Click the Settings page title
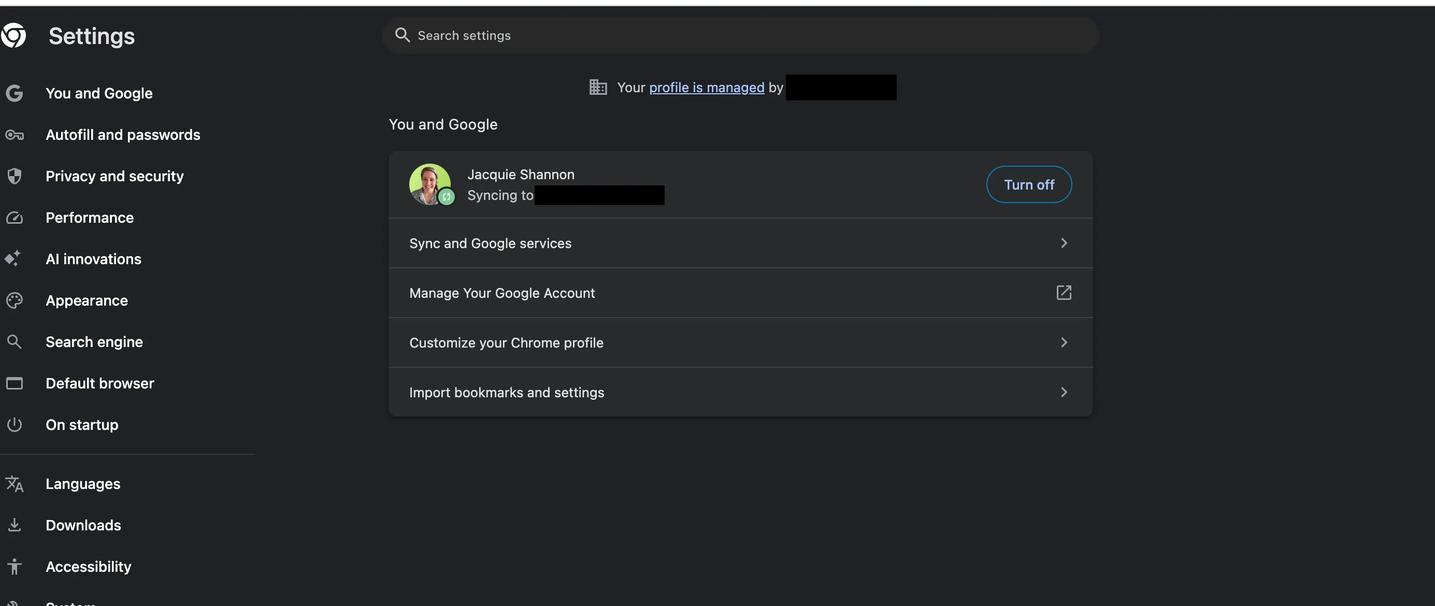Screen dimensions: 1435x606 [x=92, y=36]
